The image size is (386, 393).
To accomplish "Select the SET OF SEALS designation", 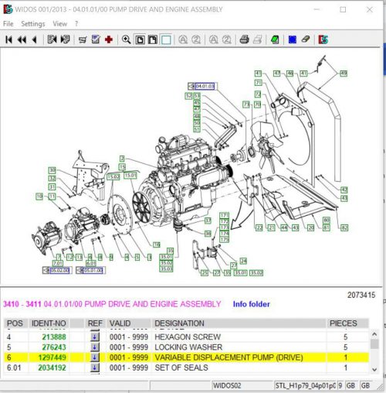I will point(181,367).
